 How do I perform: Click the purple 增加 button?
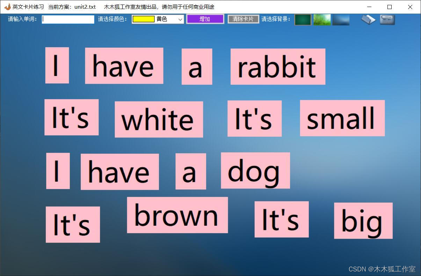(x=205, y=19)
